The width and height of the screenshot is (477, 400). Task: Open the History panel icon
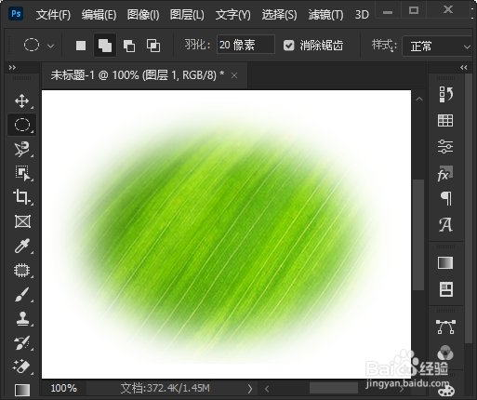[445, 94]
